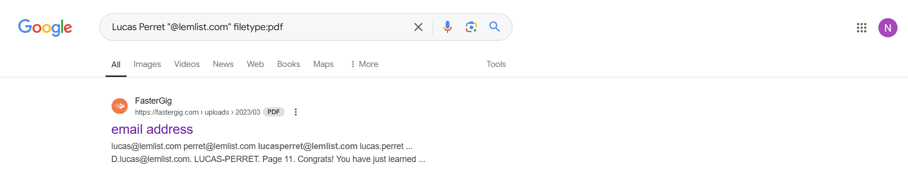Expand the More search filters

(364, 64)
